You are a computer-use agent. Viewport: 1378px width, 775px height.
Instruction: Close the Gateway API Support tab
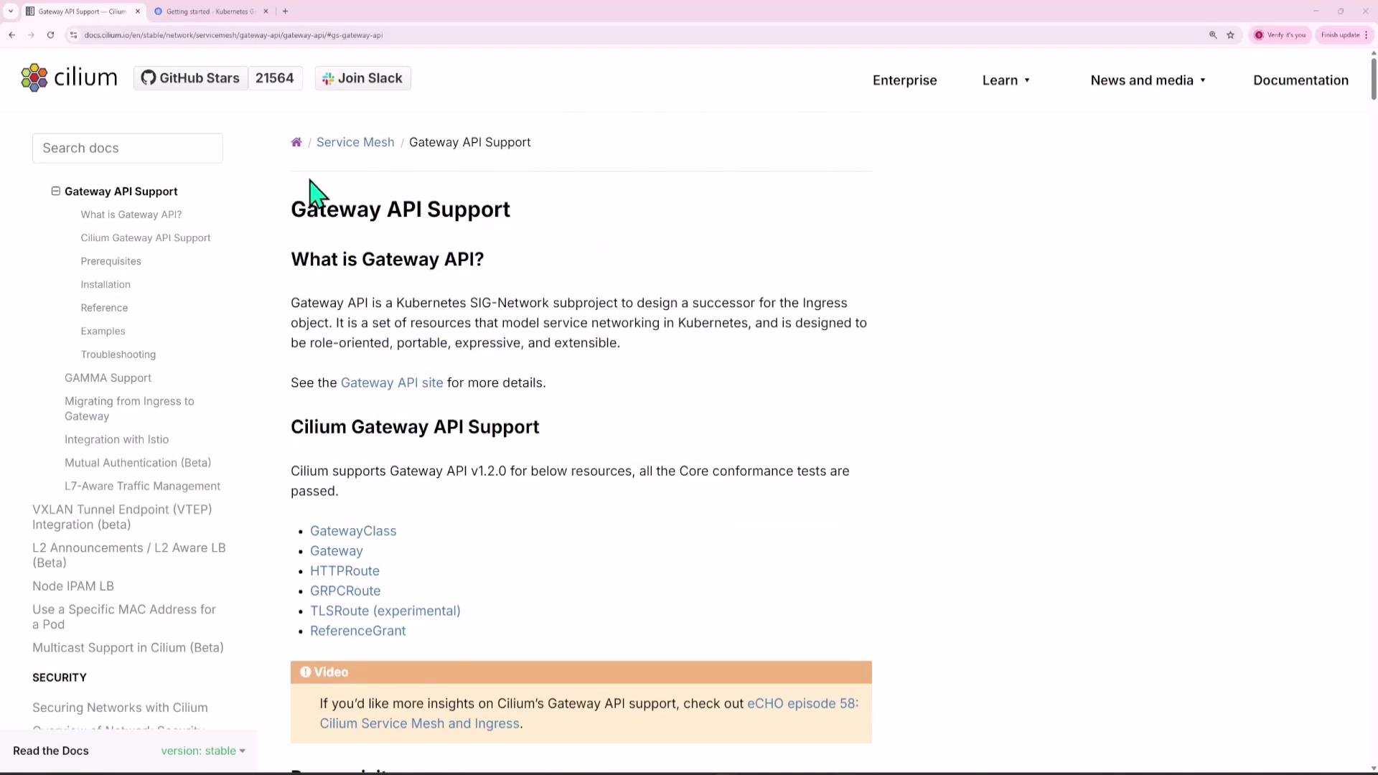click(x=138, y=11)
